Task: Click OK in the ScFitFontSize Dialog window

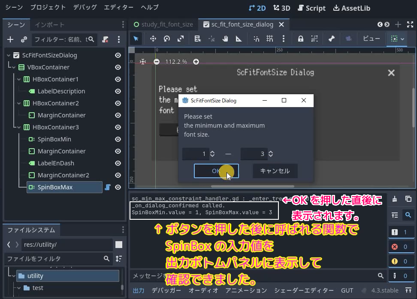Action: pos(216,171)
